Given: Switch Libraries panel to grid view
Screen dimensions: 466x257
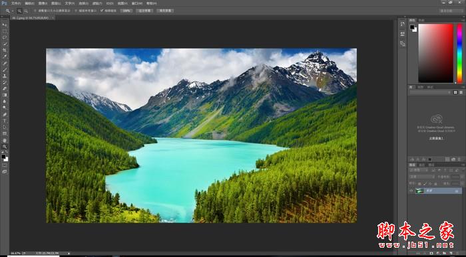Looking at the screenshot, I should pos(455,92).
